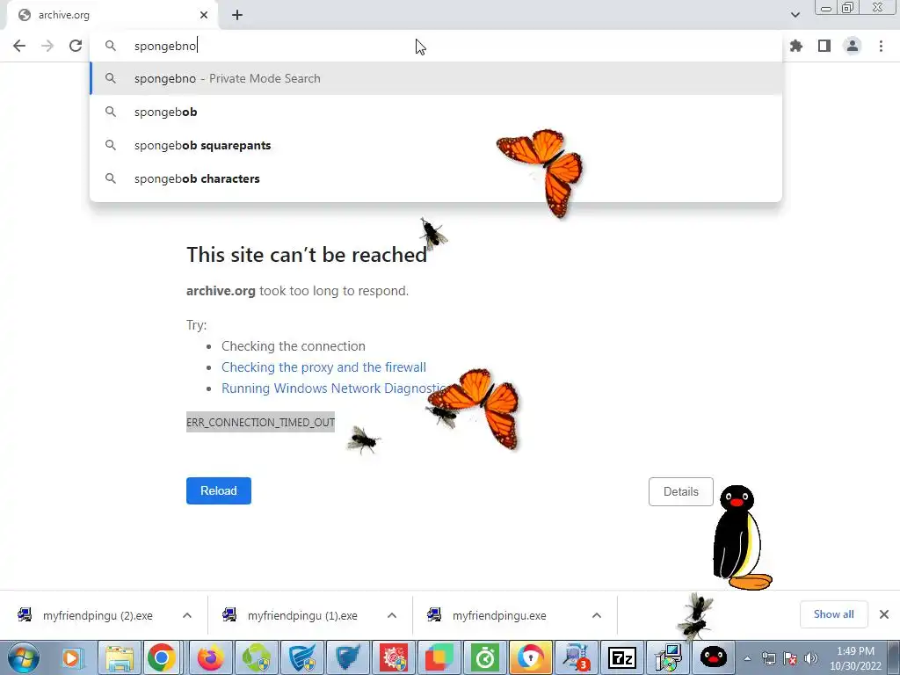The height and width of the screenshot is (675, 900).
Task: Select 'spongebob squarepants' suggestion
Action: (436, 145)
